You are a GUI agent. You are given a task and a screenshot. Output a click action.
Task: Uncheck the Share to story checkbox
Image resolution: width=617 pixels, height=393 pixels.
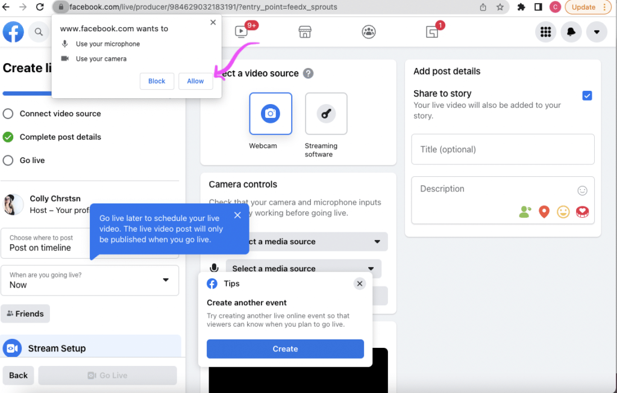tap(587, 96)
